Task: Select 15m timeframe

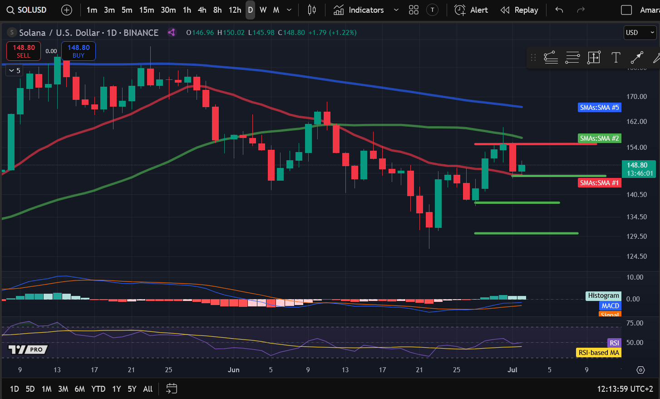Action: pyautogui.click(x=147, y=10)
